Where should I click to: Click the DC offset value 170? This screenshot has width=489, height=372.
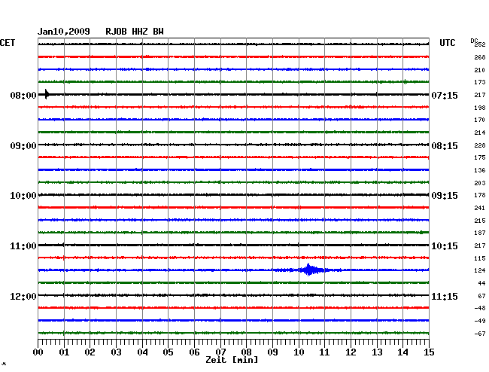pos(480,120)
